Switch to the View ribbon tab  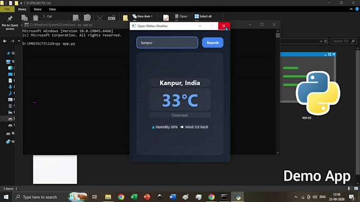click(x=52, y=9)
